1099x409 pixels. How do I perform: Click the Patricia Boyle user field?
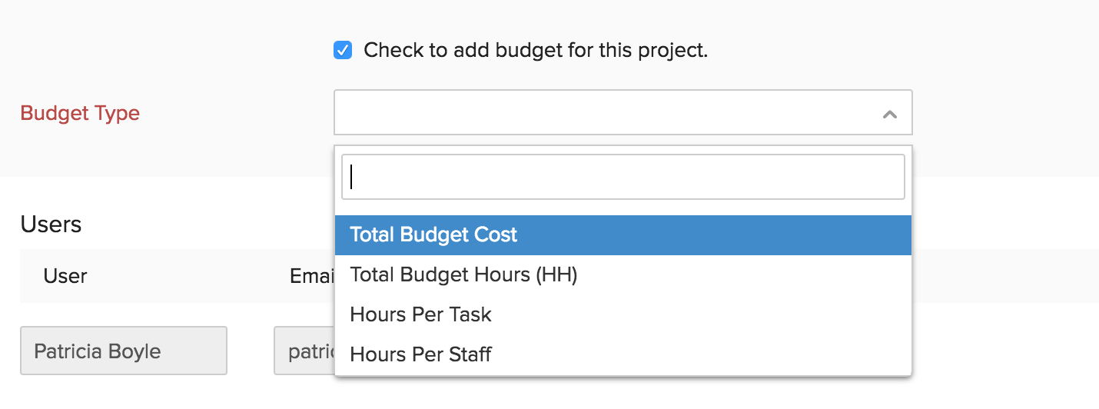(x=123, y=351)
